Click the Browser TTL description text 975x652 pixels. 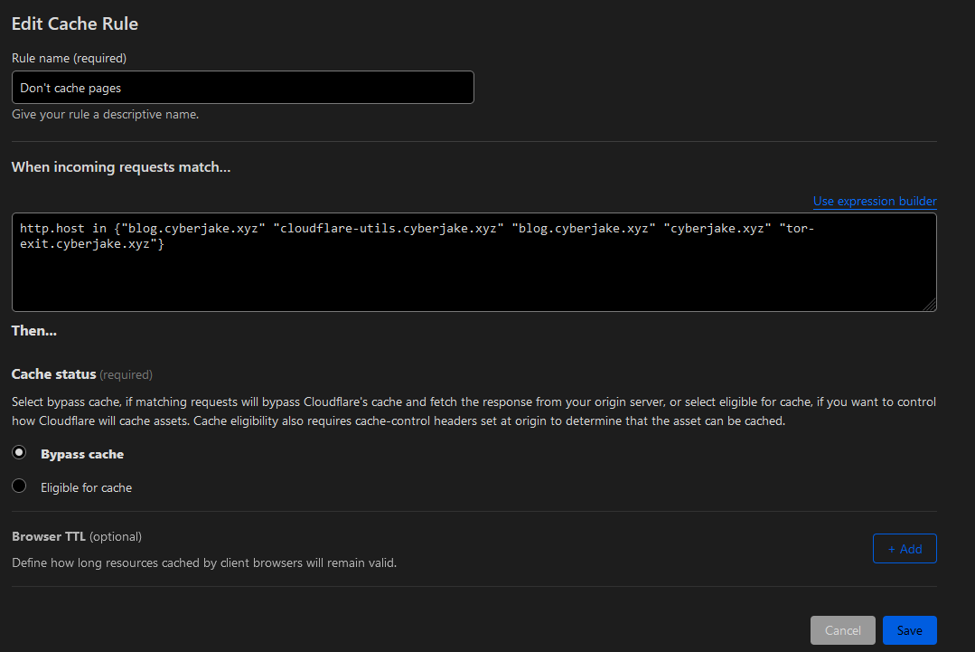[x=204, y=562]
